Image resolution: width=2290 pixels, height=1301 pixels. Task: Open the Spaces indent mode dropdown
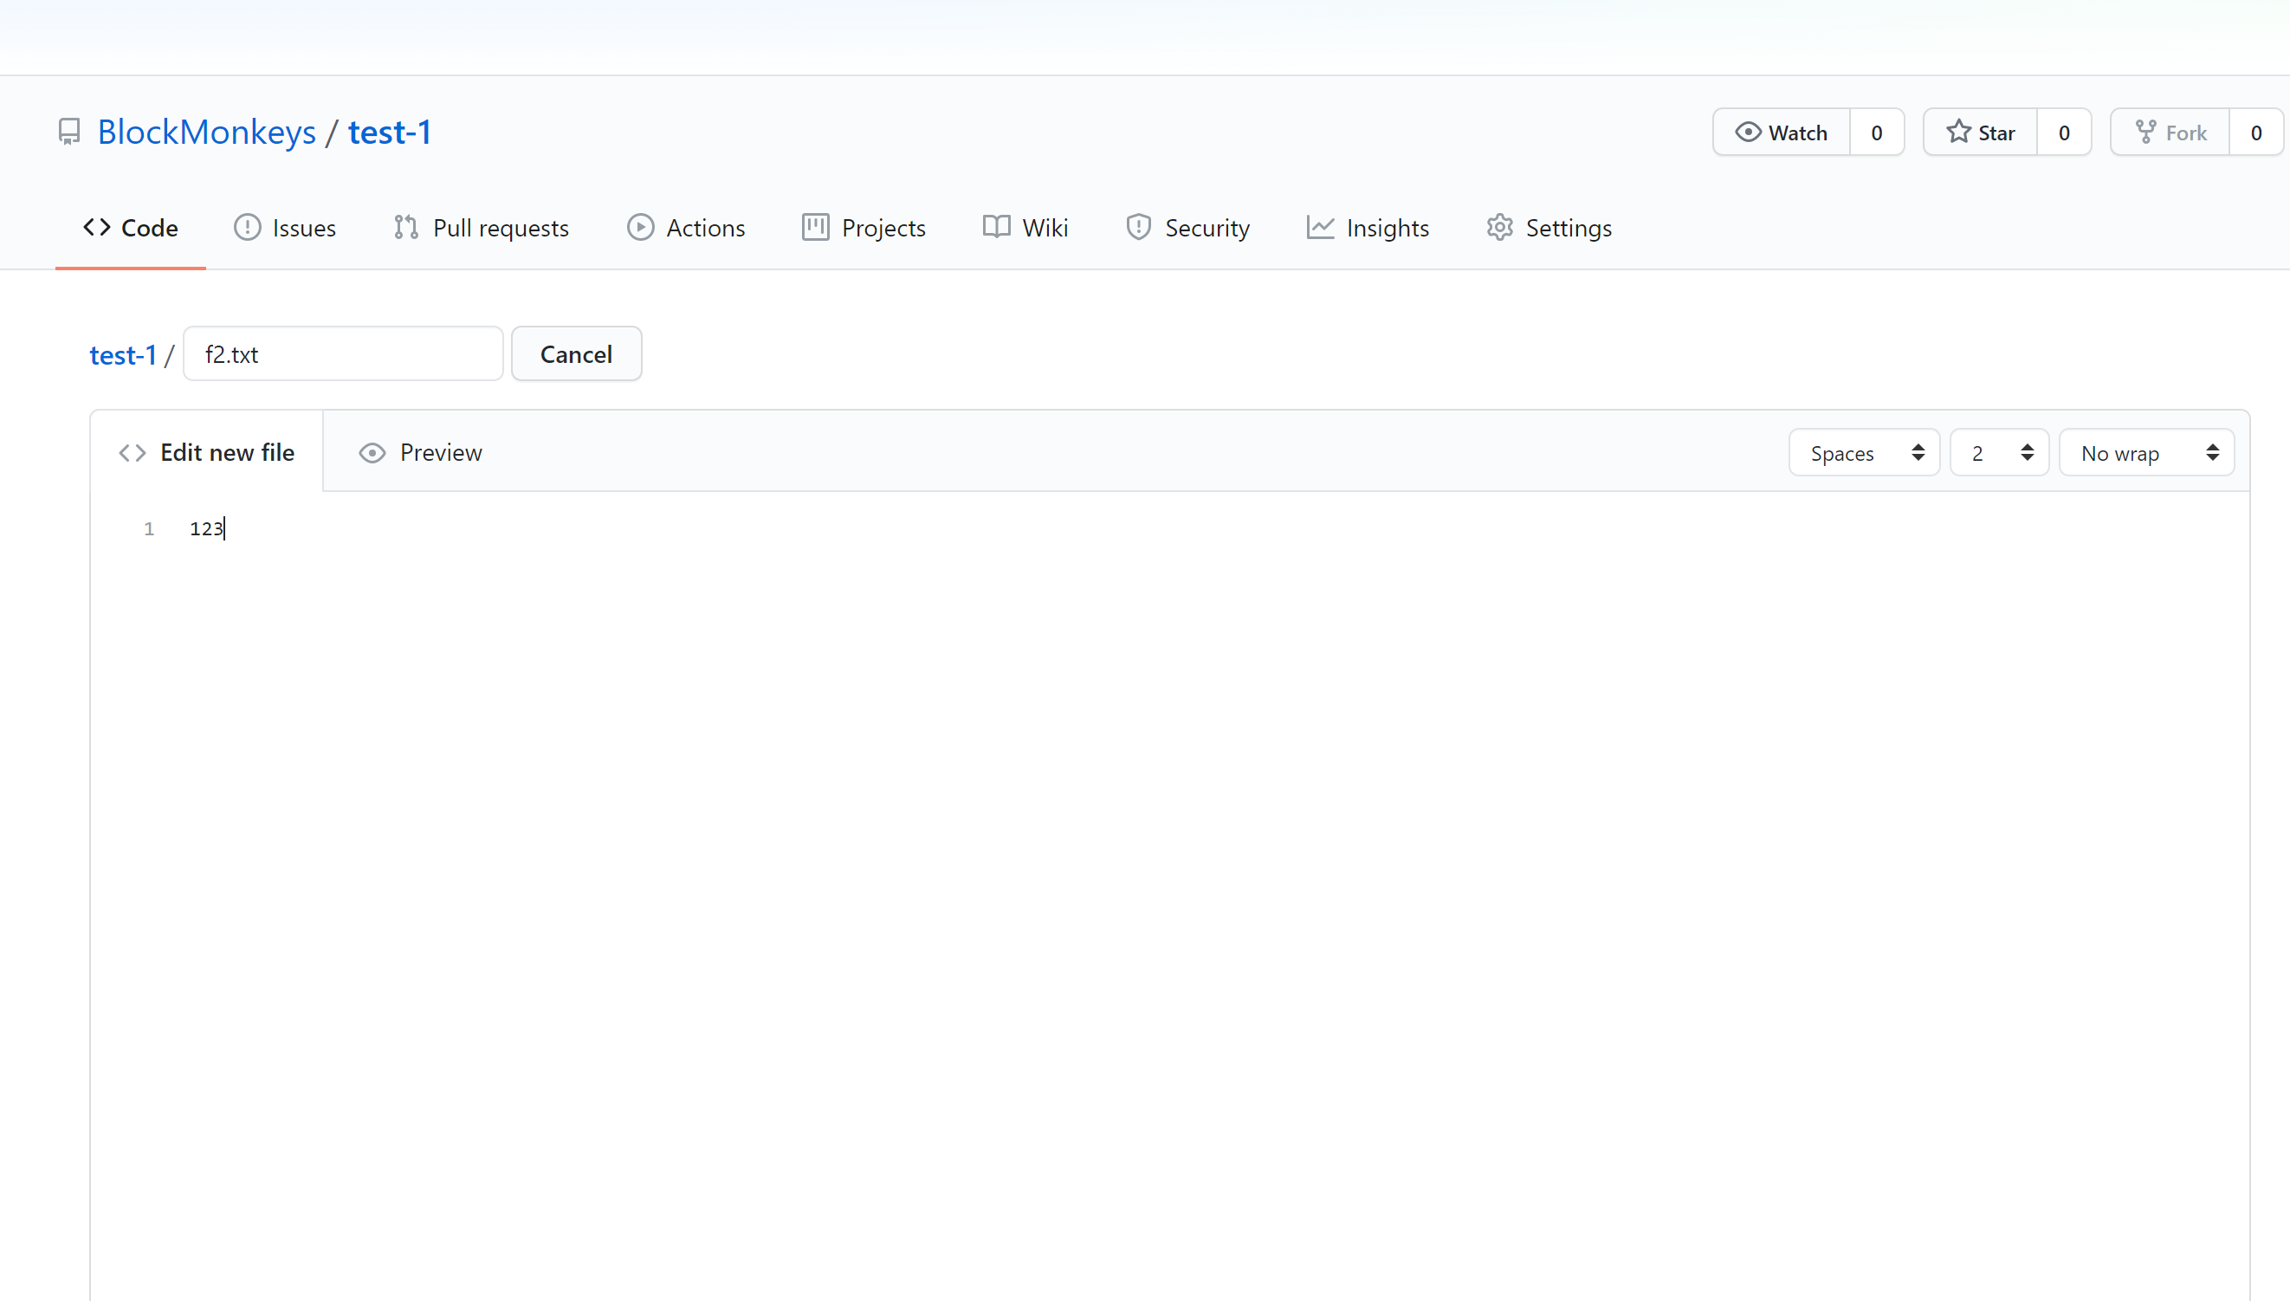1864,453
